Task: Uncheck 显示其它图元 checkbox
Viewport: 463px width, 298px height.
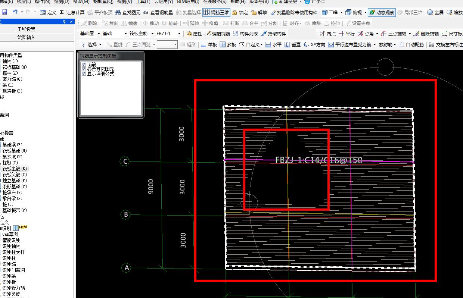Action: pyautogui.click(x=84, y=69)
